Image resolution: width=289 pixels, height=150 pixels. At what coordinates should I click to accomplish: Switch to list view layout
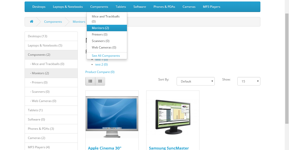[x=90, y=81]
